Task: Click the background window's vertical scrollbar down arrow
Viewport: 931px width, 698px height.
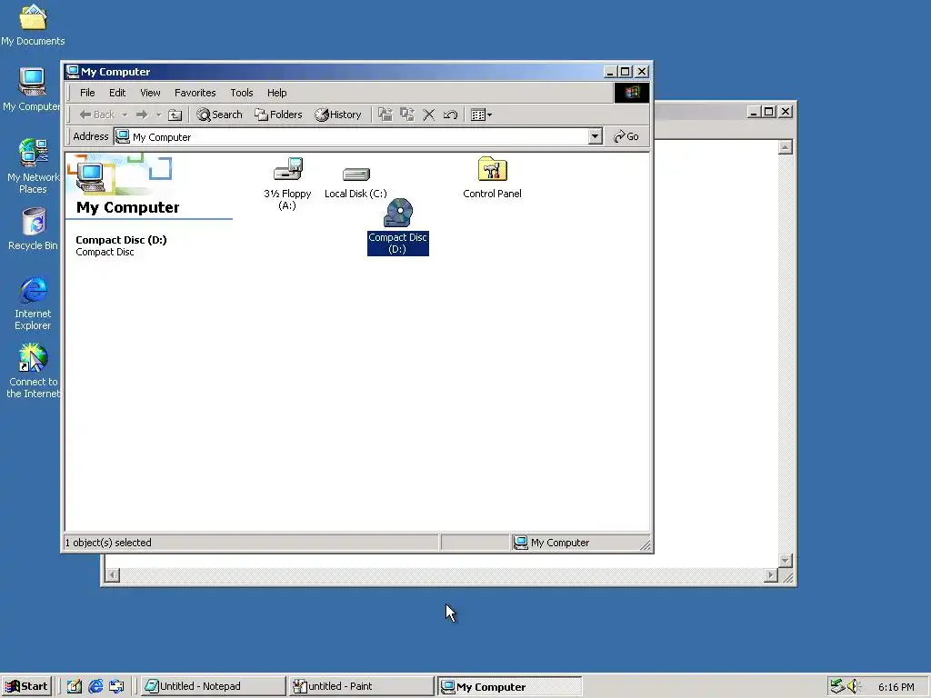Action: (786, 561)
